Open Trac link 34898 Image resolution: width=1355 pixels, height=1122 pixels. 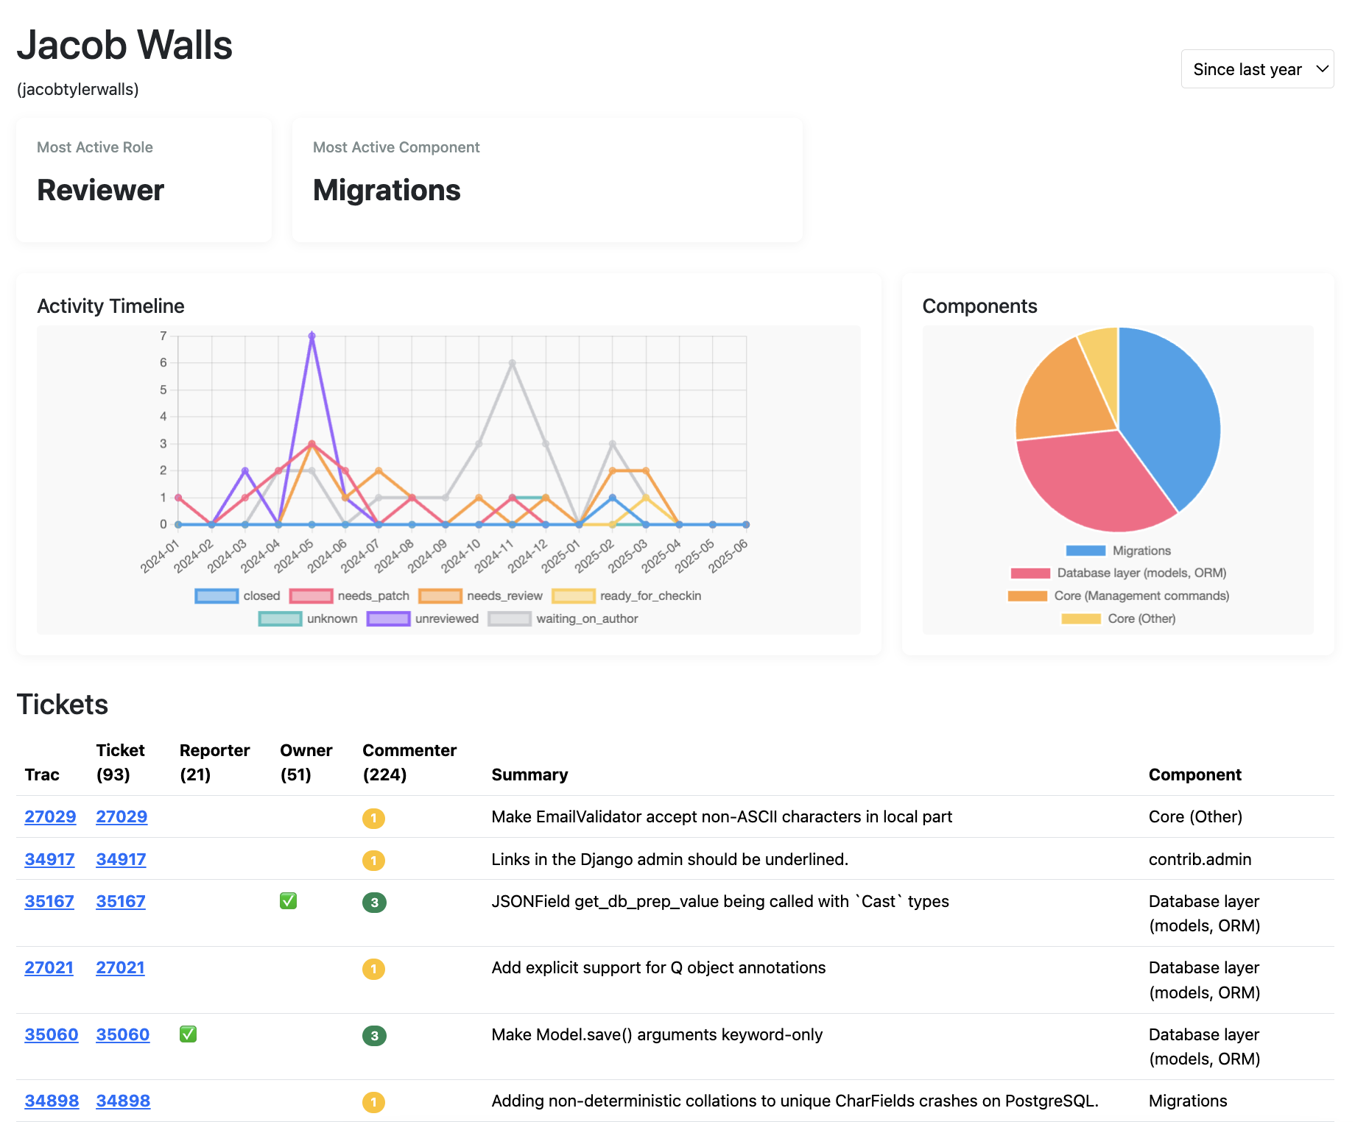pyautogui.click(x=52, y=1101)
